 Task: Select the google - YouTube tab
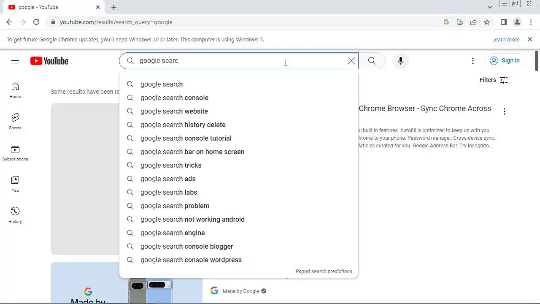point(54,7)
